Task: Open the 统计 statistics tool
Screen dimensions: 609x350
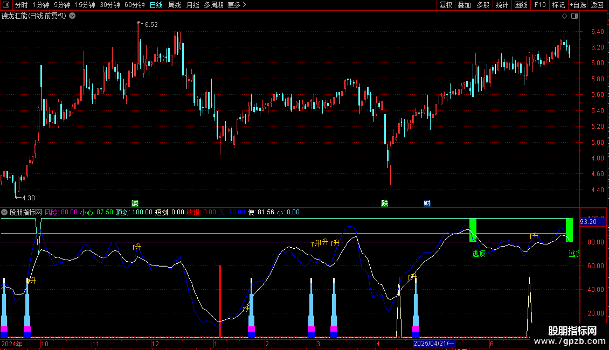Action: coord(501,5)
